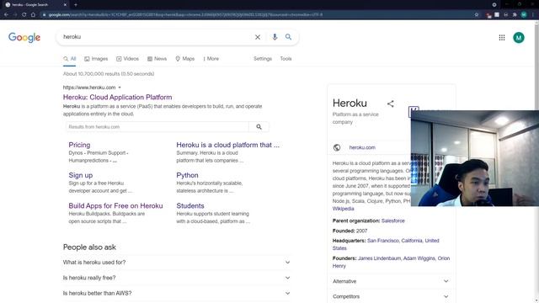This screenshot has width=539, height=303.
Task: Open the Pricing sitelink
Action: [79, 145]
